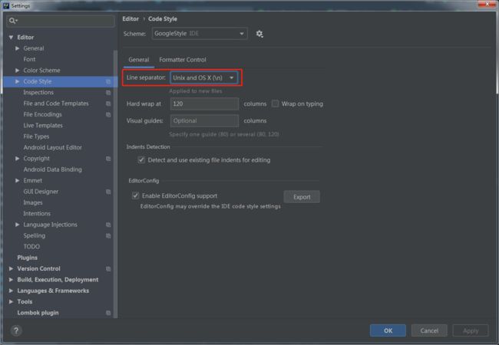Click the Visual guides field
Image resolution: width=499 pixels, height=345 pixels.
[x=204, y=120]
